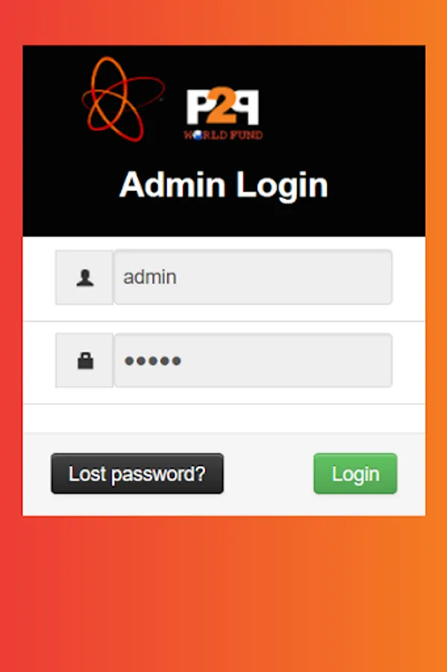Click the P2P logo lettering

[x=222, y=107]
